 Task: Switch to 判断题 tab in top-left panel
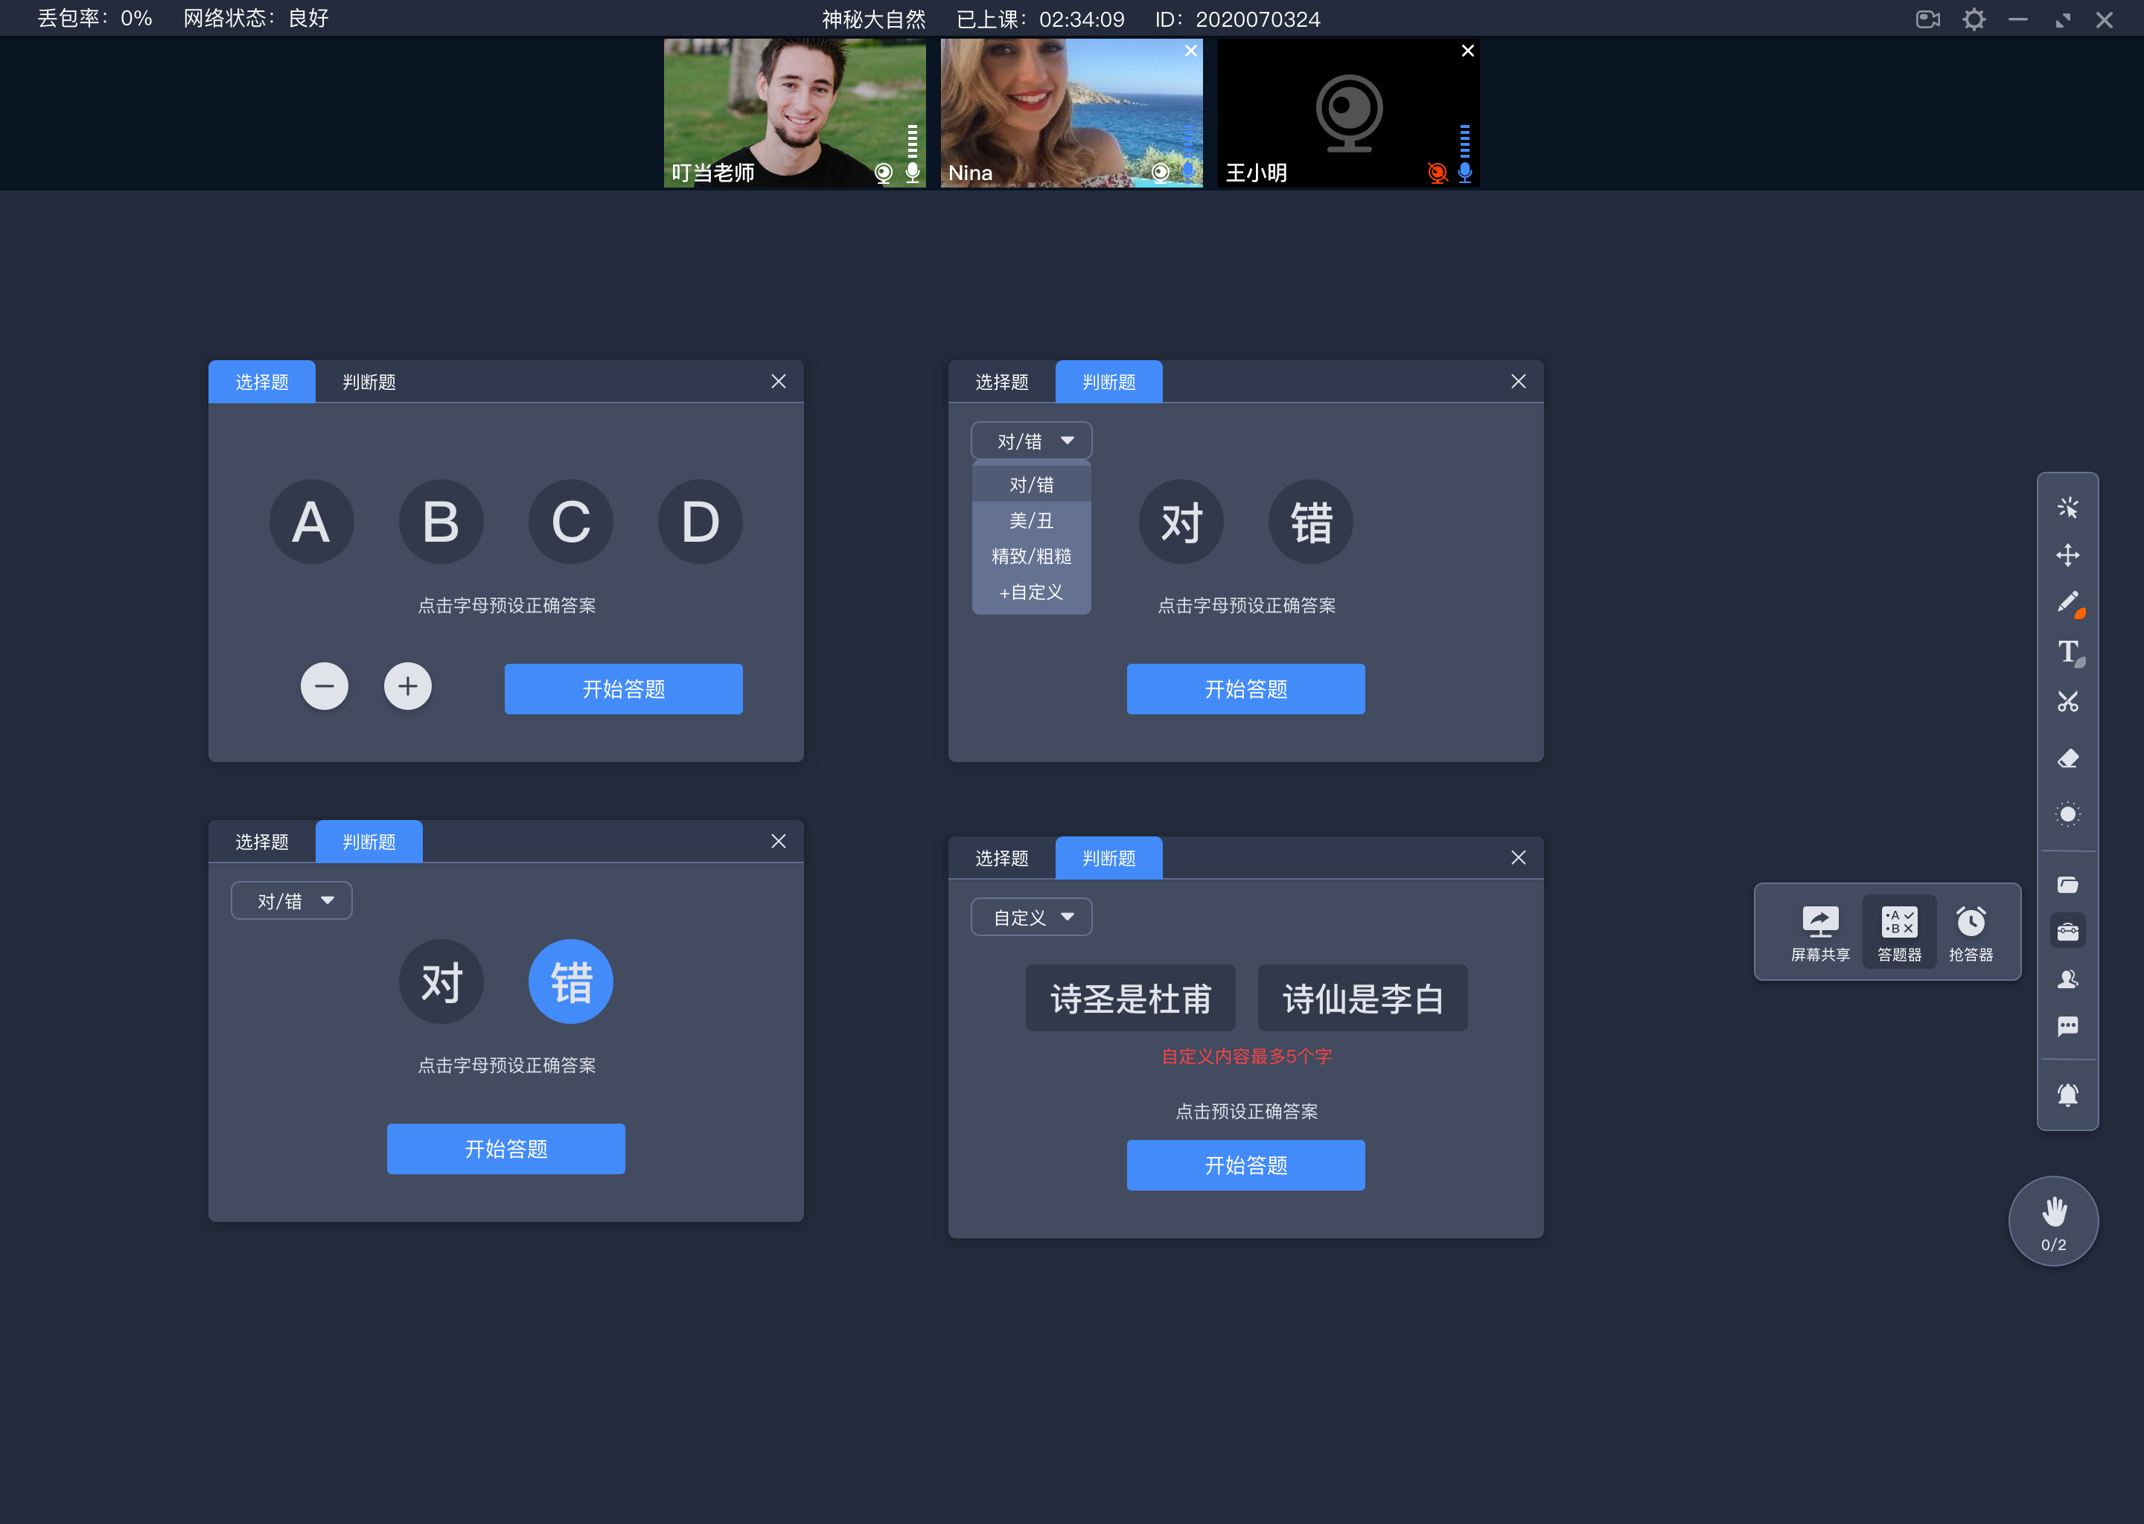(x=366, y=381)
